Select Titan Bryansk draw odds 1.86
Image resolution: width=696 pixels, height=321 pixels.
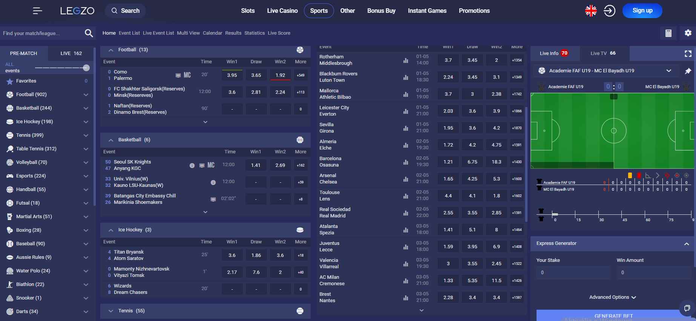point(256,255)
